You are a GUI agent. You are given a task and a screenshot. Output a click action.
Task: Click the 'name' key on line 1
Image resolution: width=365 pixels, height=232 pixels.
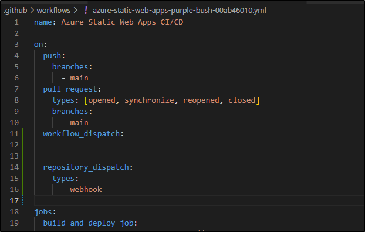point(43,22)
